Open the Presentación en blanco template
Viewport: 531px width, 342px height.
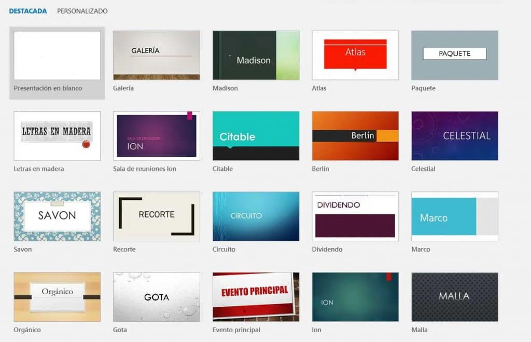click(57, 54)
